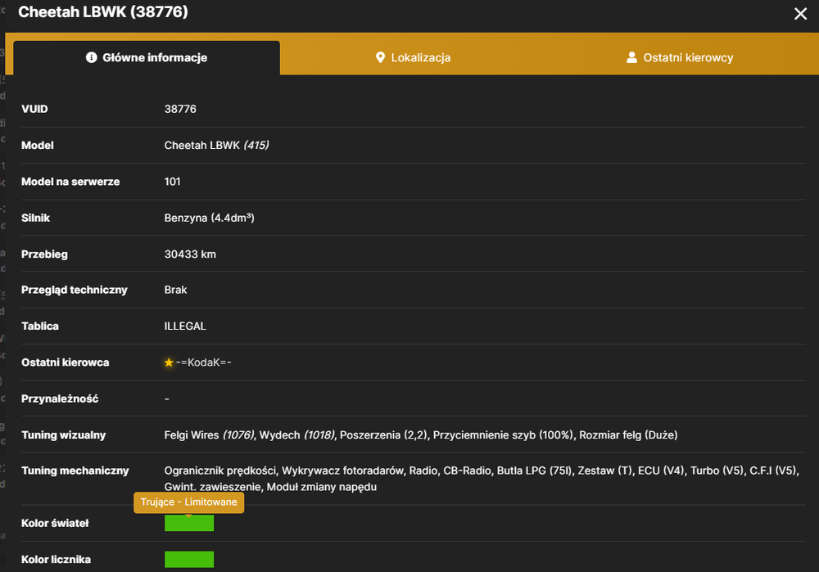Open the Ostatni kierowcy tab

[680, 57]
